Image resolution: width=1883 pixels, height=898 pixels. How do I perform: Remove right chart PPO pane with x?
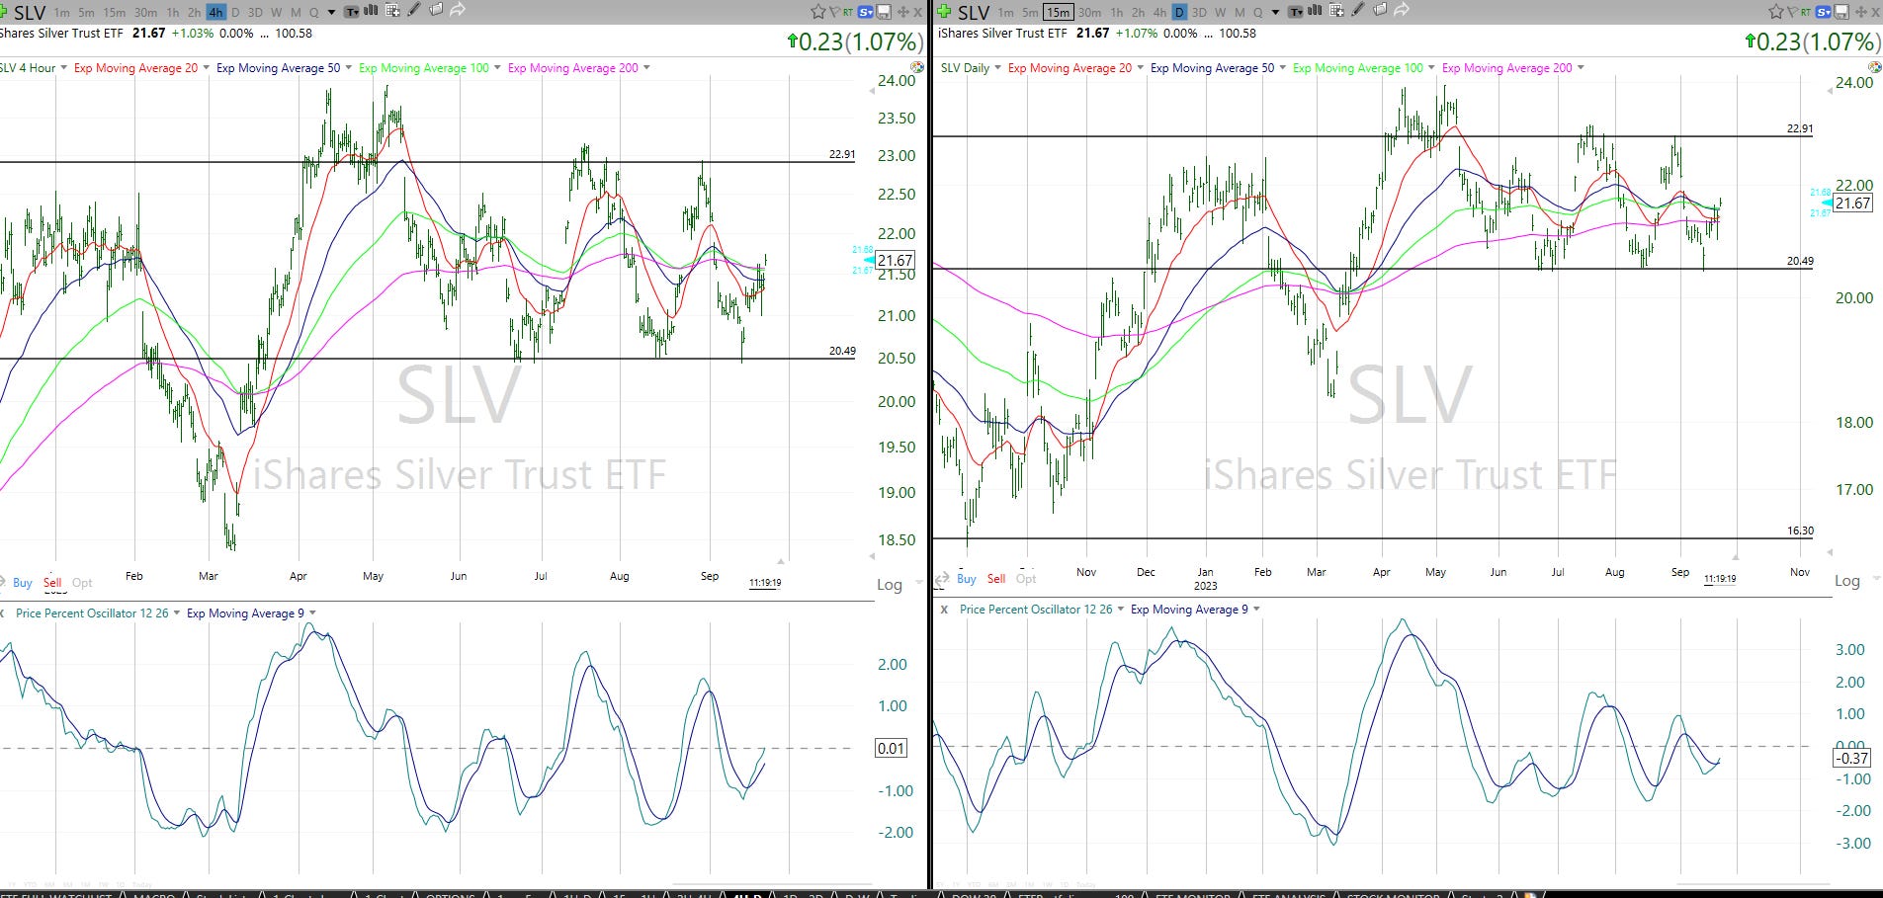pyautogui.click(x=944, y=610)
